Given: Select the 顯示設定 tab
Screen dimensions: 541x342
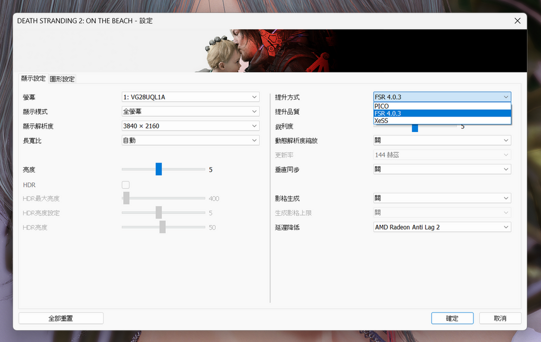Looking at the screenshot, I should pos(33,79).
